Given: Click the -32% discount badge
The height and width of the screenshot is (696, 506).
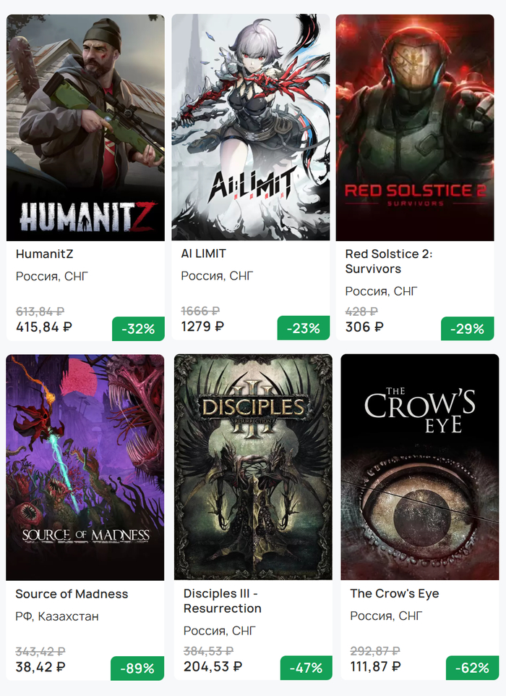Looking at the screenshot, I should click(138, 328).
